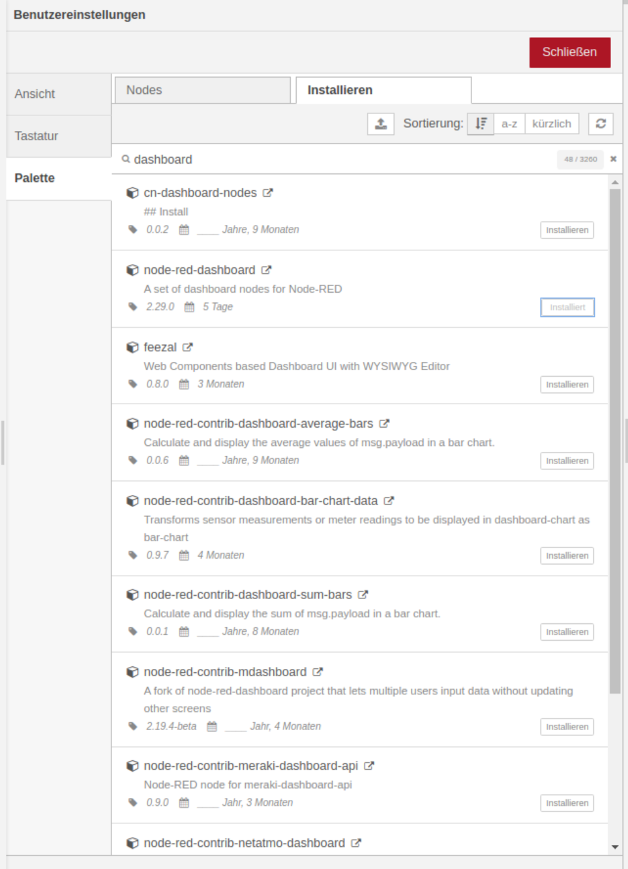Viewport: 628px width, 869px height.
Task: Click into the dashboard search field
Action: pos(339,160)
